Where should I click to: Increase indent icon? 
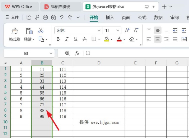[184, 30]
